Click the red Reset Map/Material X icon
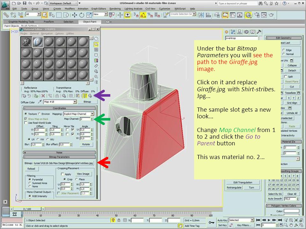The image size is (306, 229). coord(43,96)
